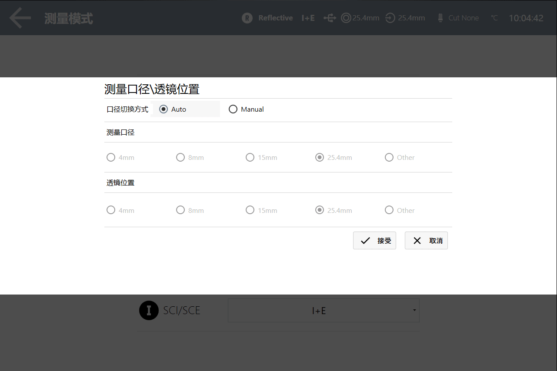557x371 pixels.
Task: Select Manual aperture switching mode
Action: [x=233, y=109]
